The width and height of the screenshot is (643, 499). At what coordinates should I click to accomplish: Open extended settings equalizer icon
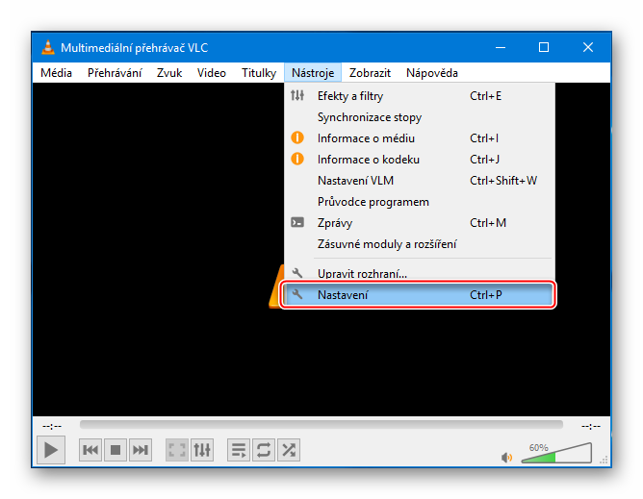pyautogui.click(x=202, y=449)
